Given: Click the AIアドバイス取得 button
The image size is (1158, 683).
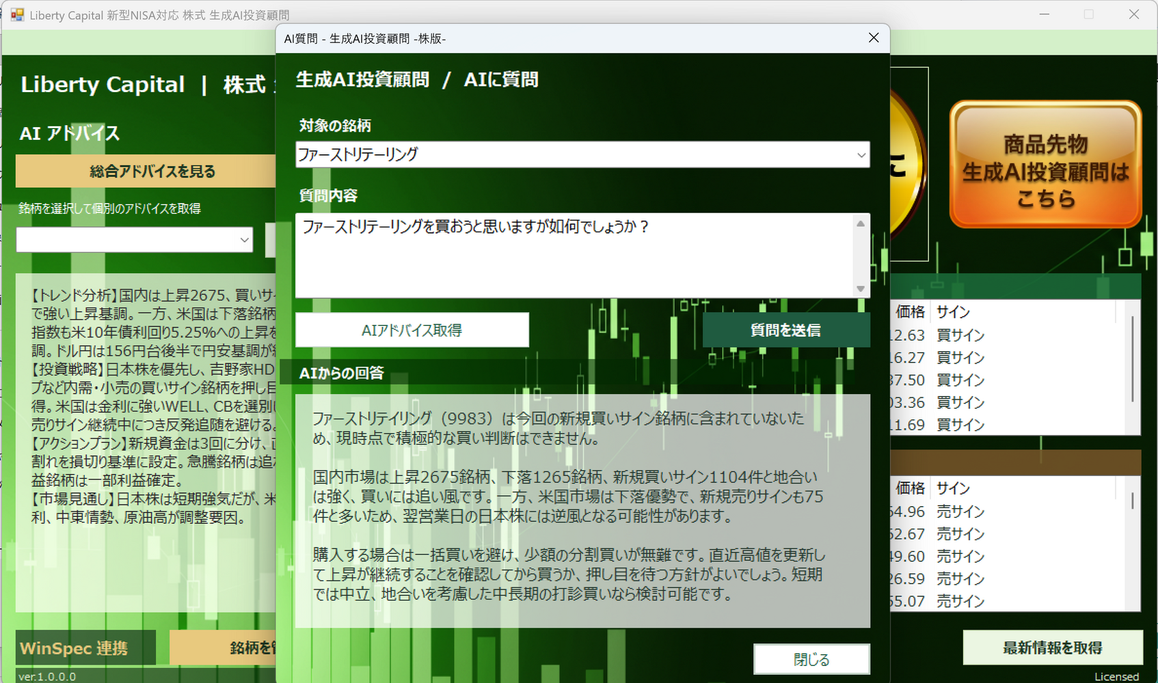Looking at the screenshot, I should (412, 330).
